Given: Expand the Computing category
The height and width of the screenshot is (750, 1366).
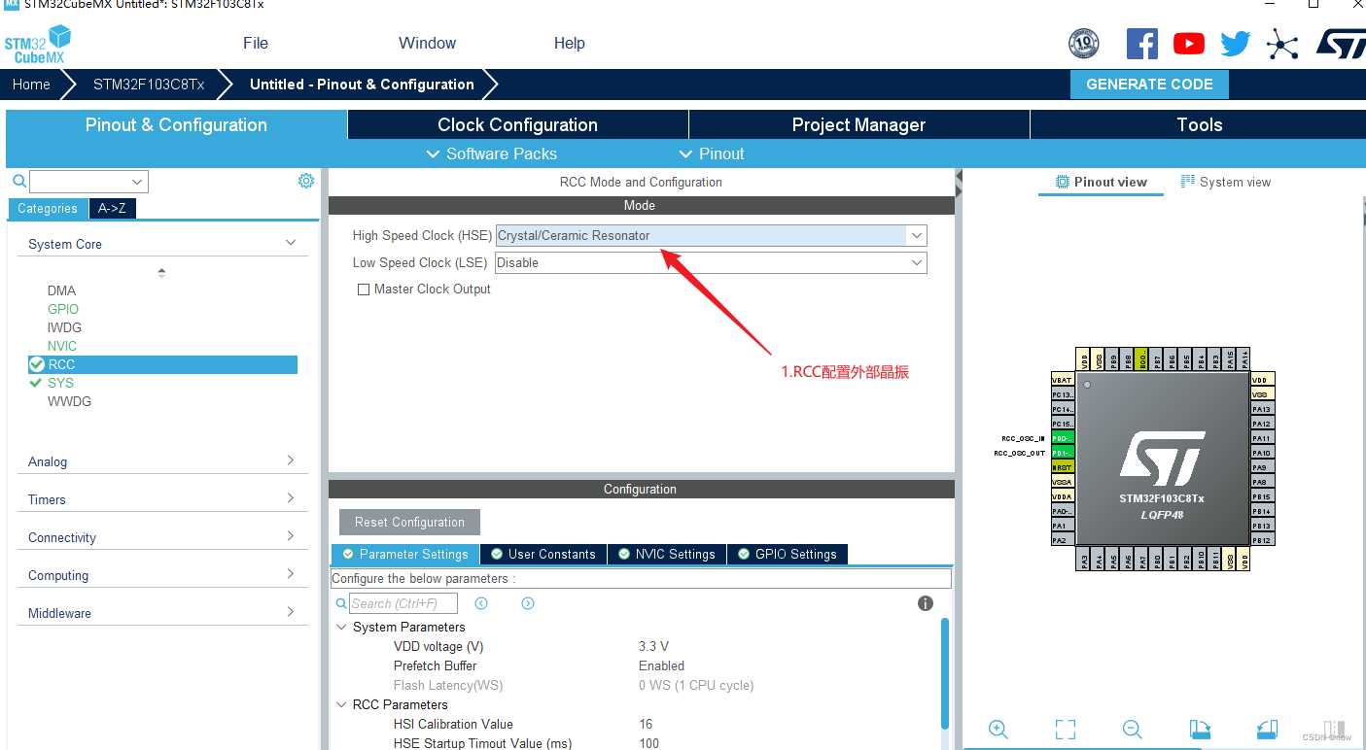Looking at the screenshot, I should pos(291,574).
